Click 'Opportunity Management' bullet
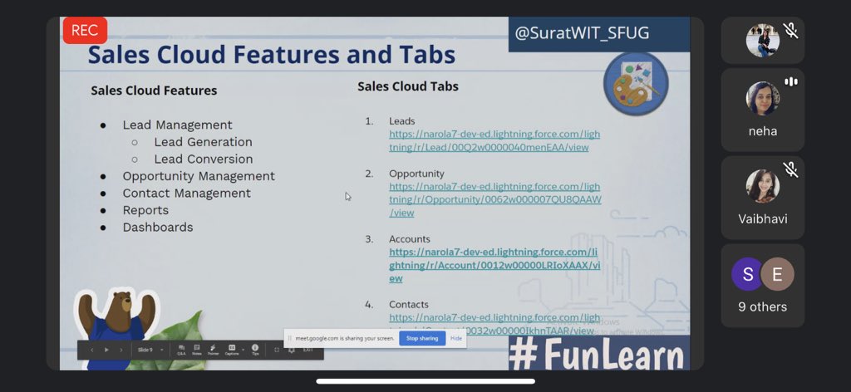 (x=199, y=176)
